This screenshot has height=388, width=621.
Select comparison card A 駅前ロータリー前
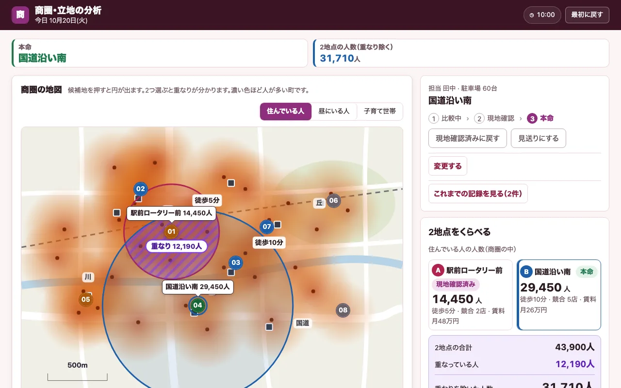pyautogui.click(x=471, y=295)
